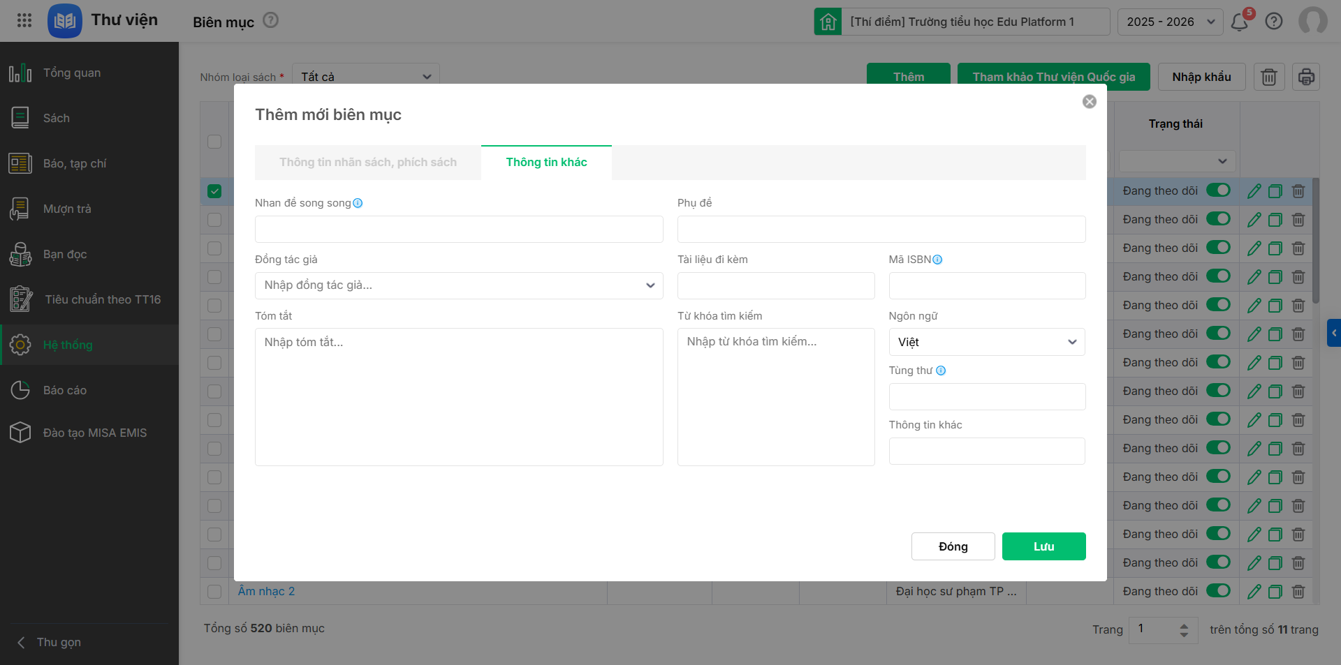
Task: Tick the header select-all checkbox
Action: pyautogui.click(x=214, y=142)
